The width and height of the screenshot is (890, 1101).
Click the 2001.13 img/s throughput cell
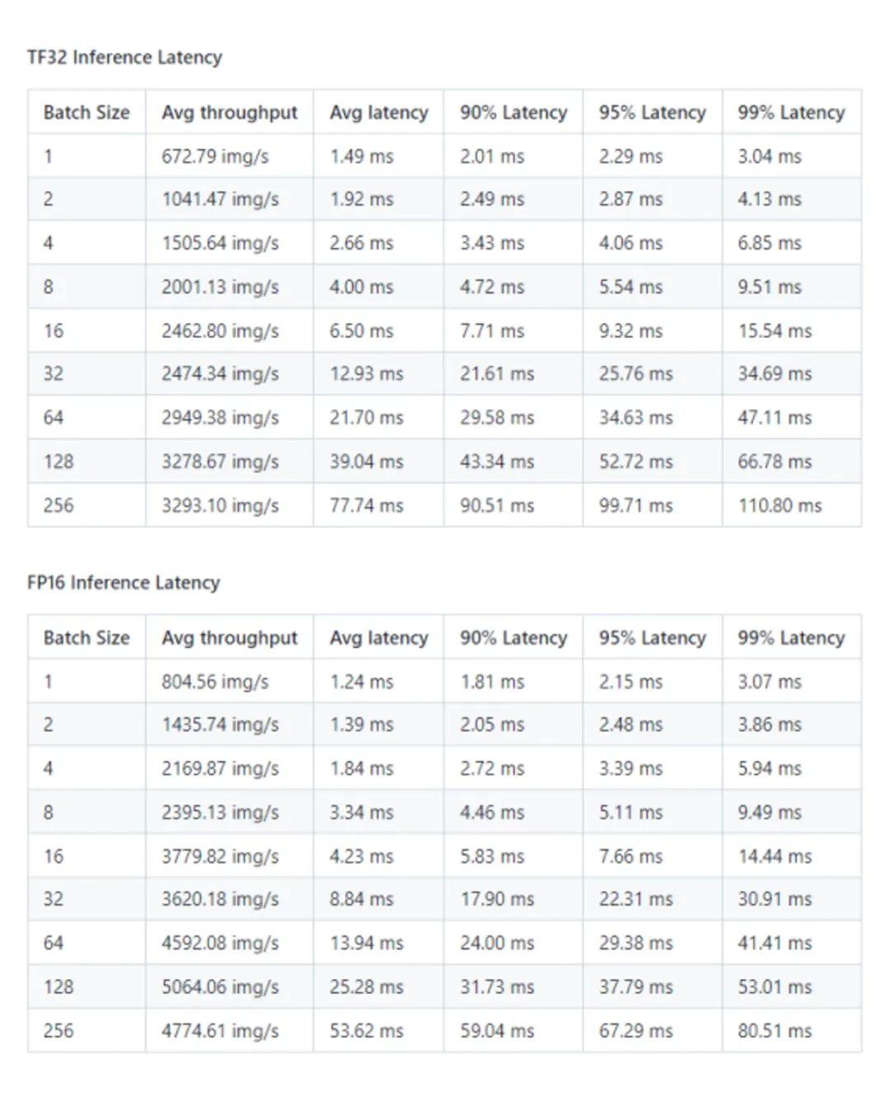pyautogui.click(x=220, y=287)
